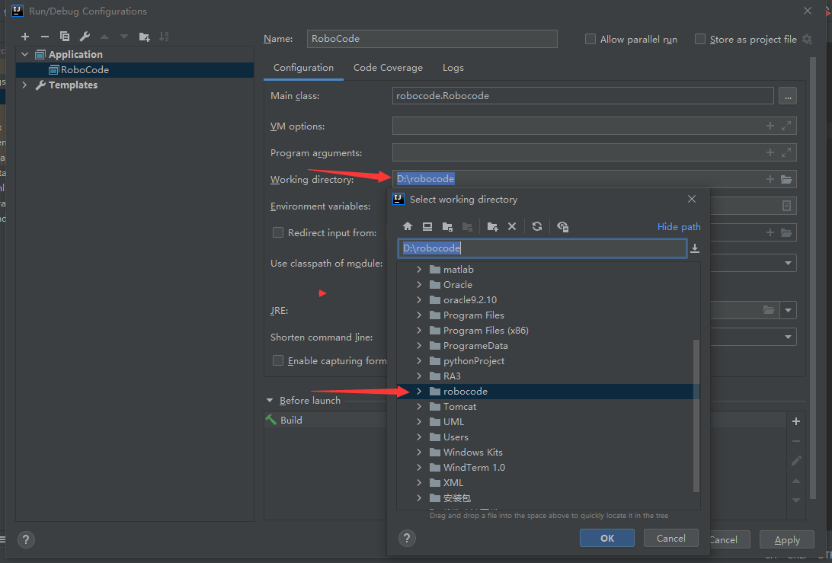Select the RoboCode configuration tree item
The image size is (832, 563).
click(x=135, y=70)
